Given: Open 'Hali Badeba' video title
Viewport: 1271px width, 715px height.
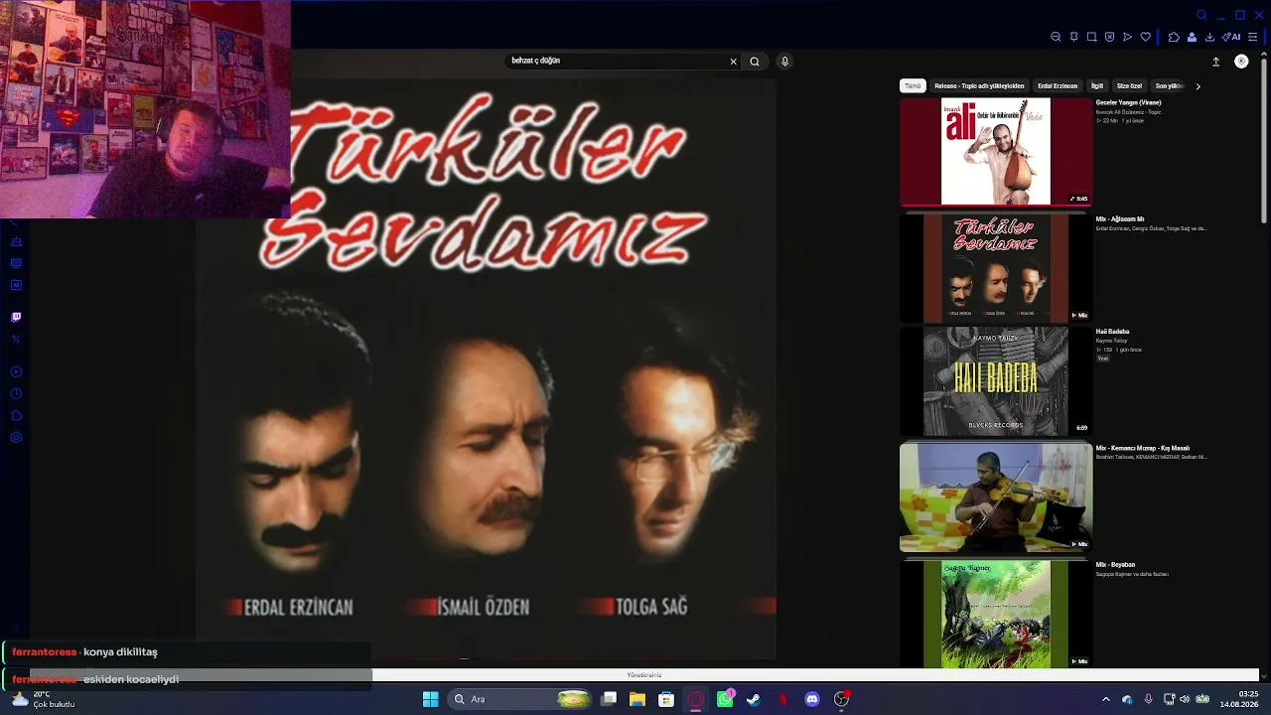Looking at the screenshot, I should pyautogui.click(x=1112, y=332).
